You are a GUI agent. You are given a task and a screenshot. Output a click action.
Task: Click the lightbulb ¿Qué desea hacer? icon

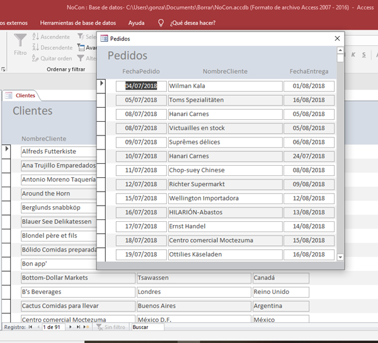(x=161, y=23)
